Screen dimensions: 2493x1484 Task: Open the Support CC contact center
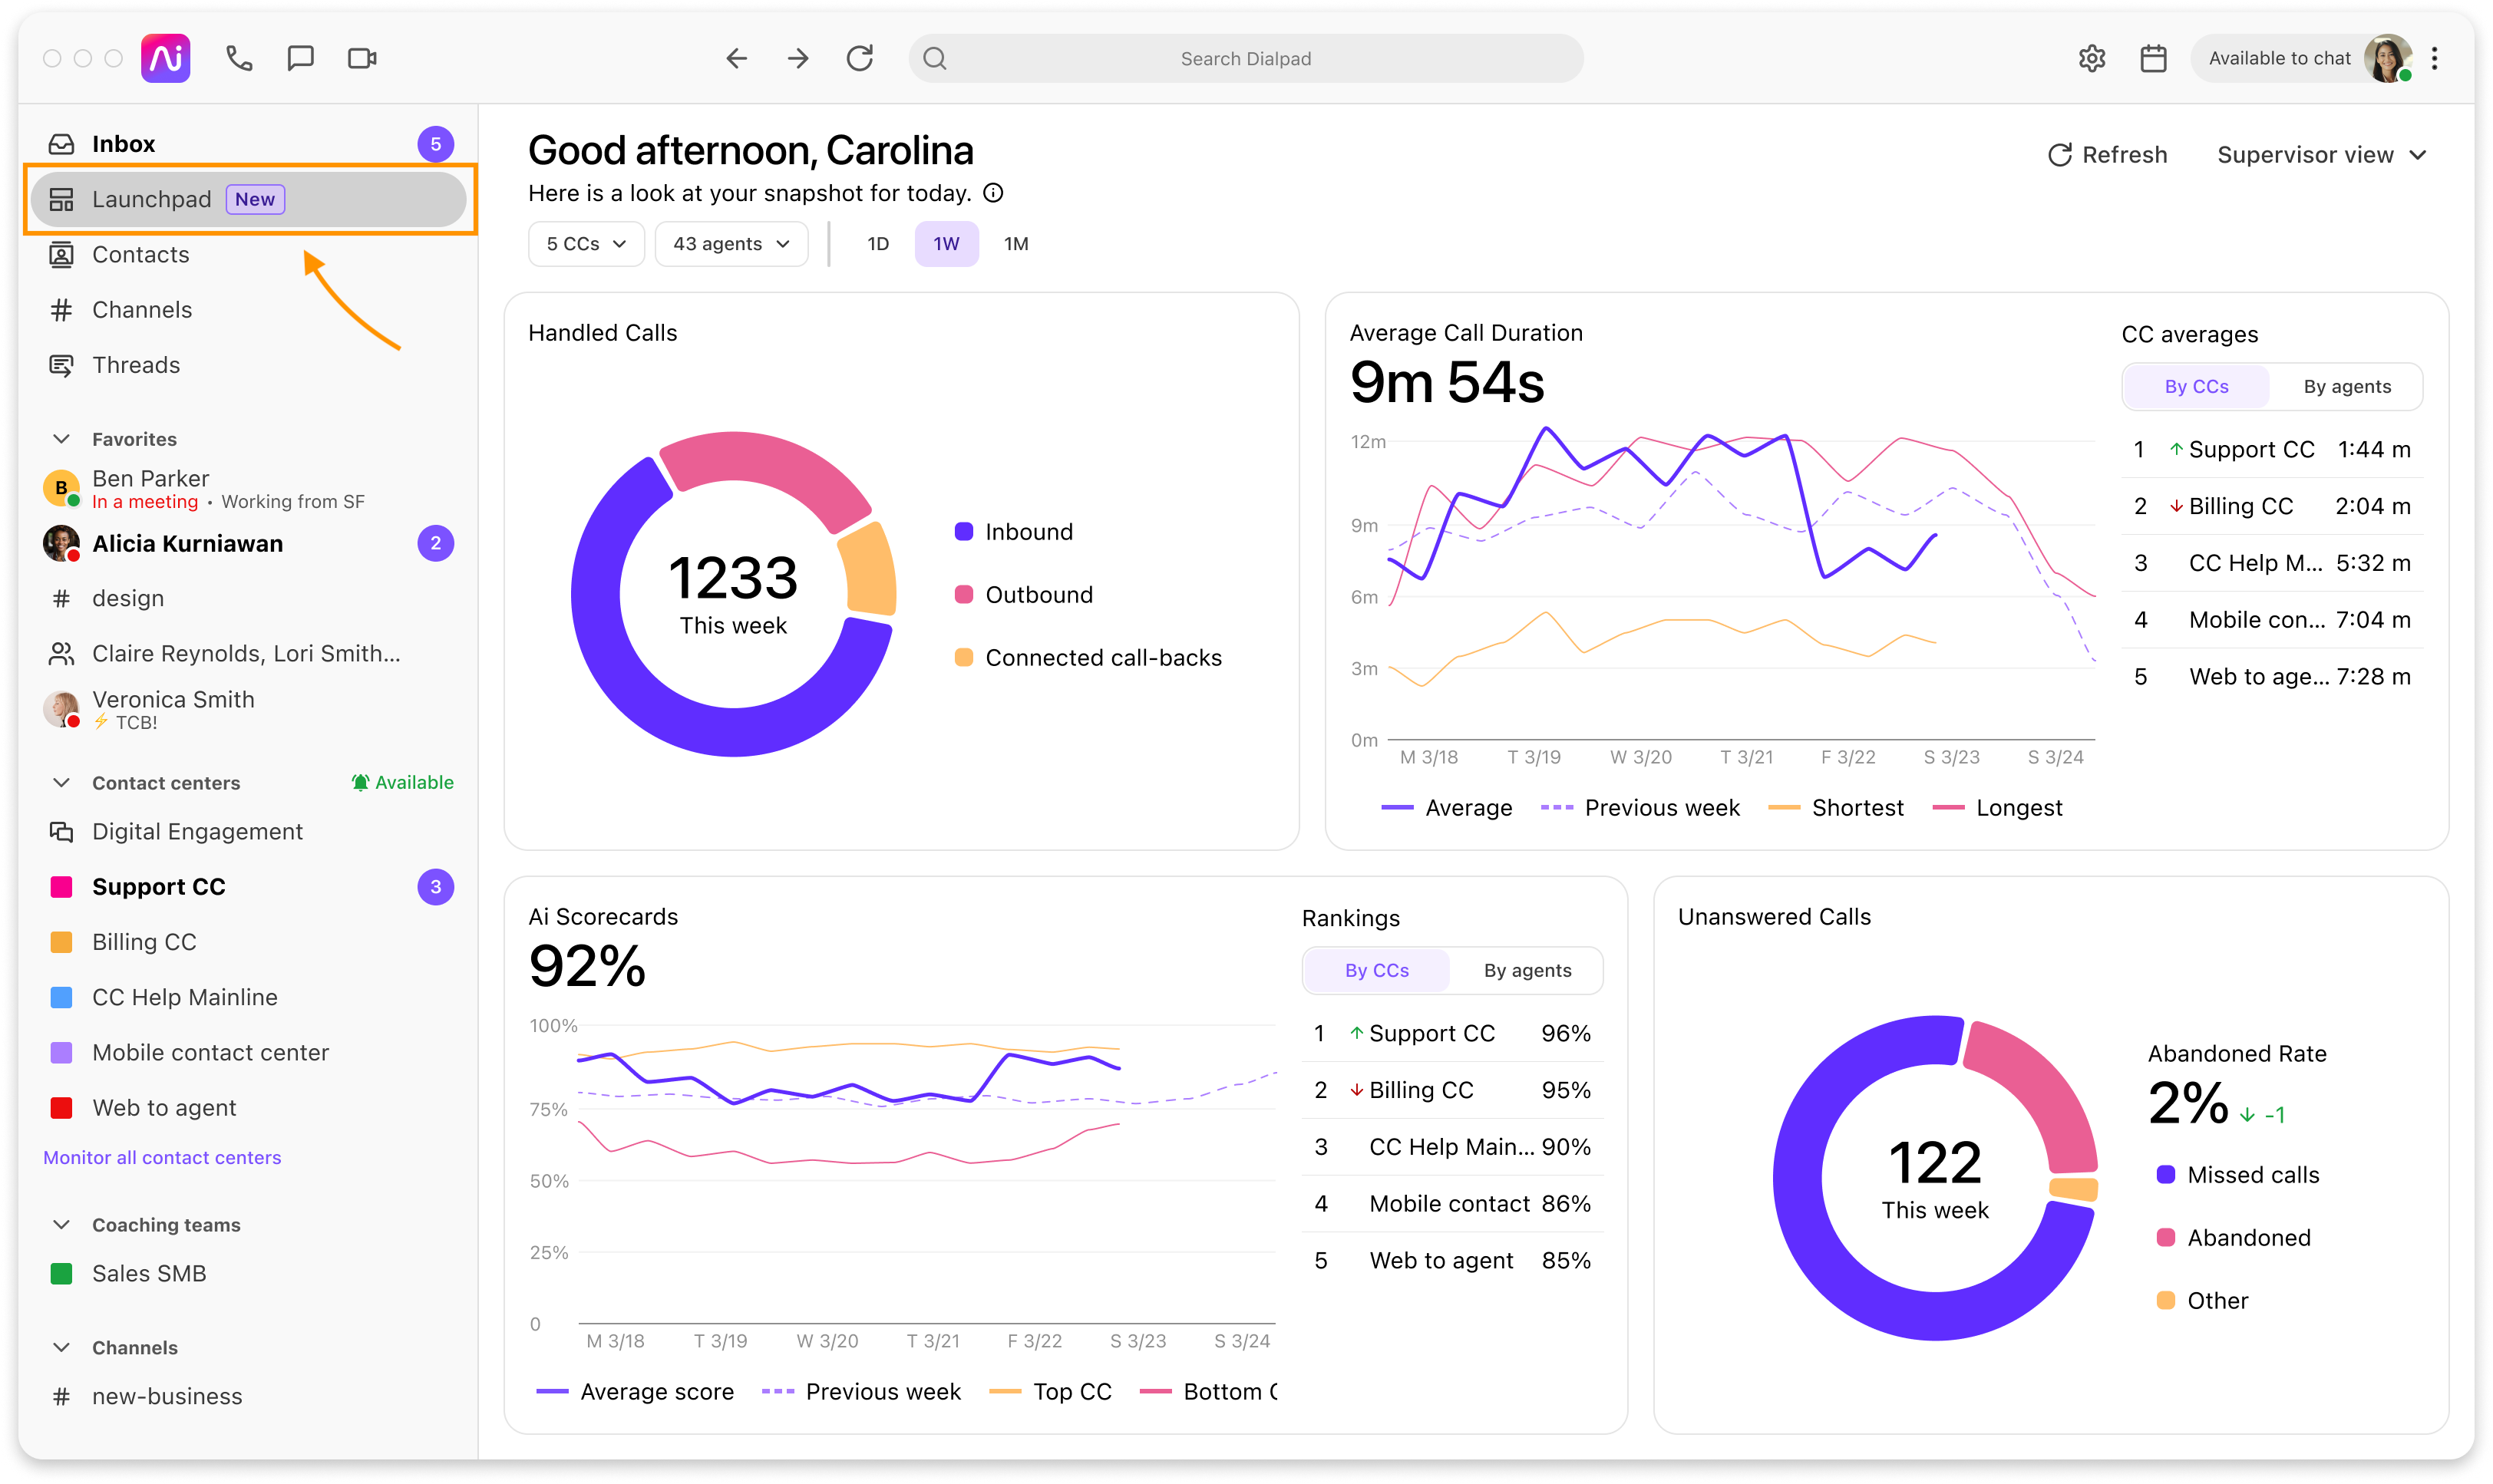[249, 887]
